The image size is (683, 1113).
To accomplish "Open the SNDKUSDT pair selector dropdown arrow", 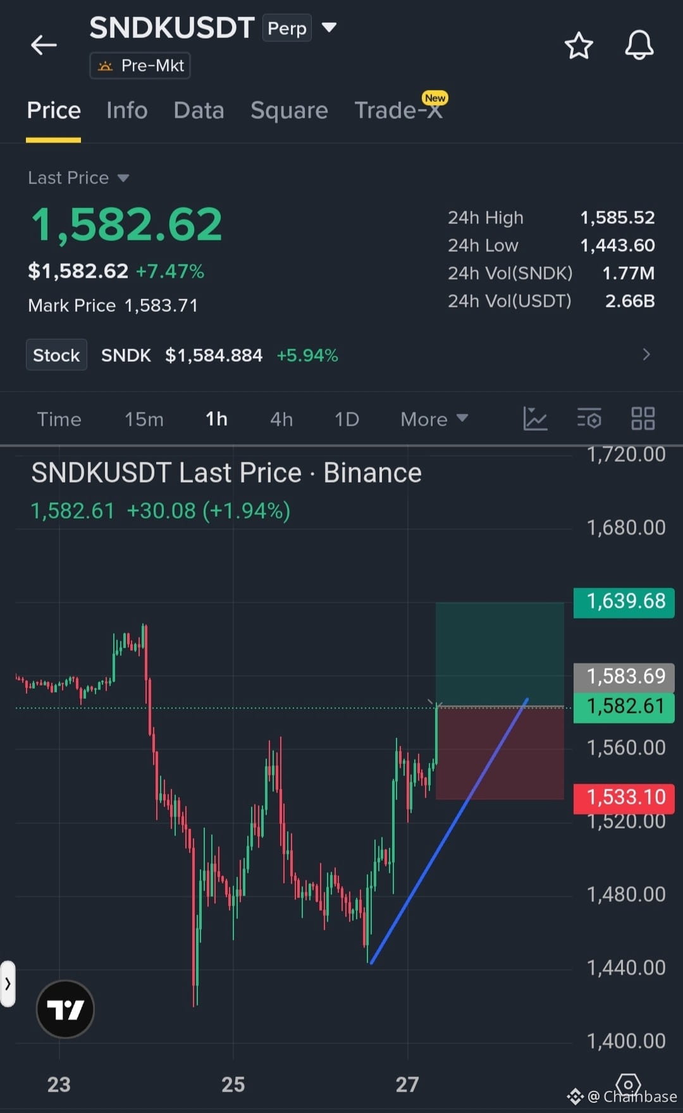I will click(x=329, y=28).
